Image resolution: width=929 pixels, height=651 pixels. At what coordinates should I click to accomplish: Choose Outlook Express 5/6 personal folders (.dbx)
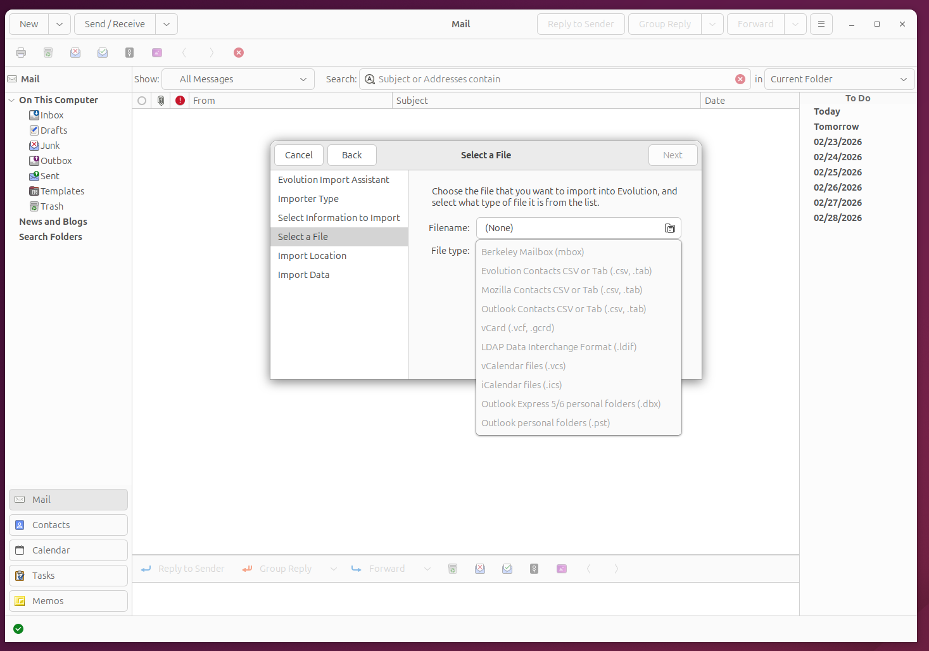(579, 404)
